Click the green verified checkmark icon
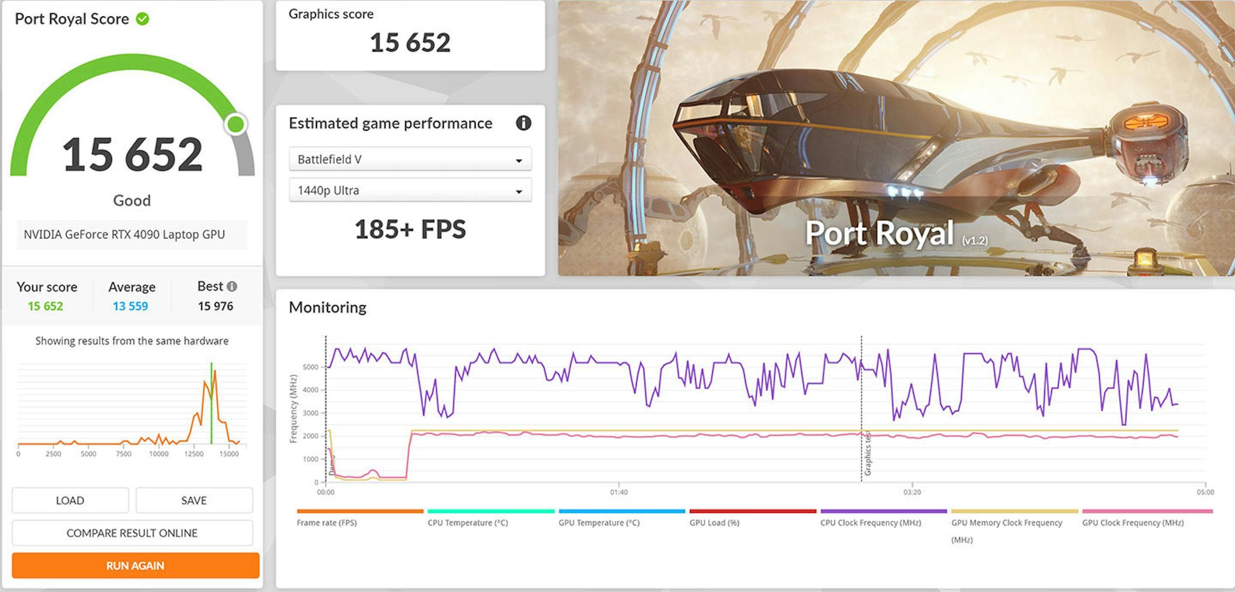Image resolution: width=1235 pixels, height=592 pixels. click(x=142, y=19)
